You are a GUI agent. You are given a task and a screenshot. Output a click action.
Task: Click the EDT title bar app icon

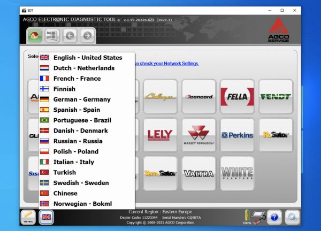click(24, 11)
